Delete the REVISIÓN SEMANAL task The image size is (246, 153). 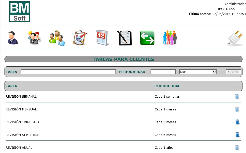click(x=237, y=96)
